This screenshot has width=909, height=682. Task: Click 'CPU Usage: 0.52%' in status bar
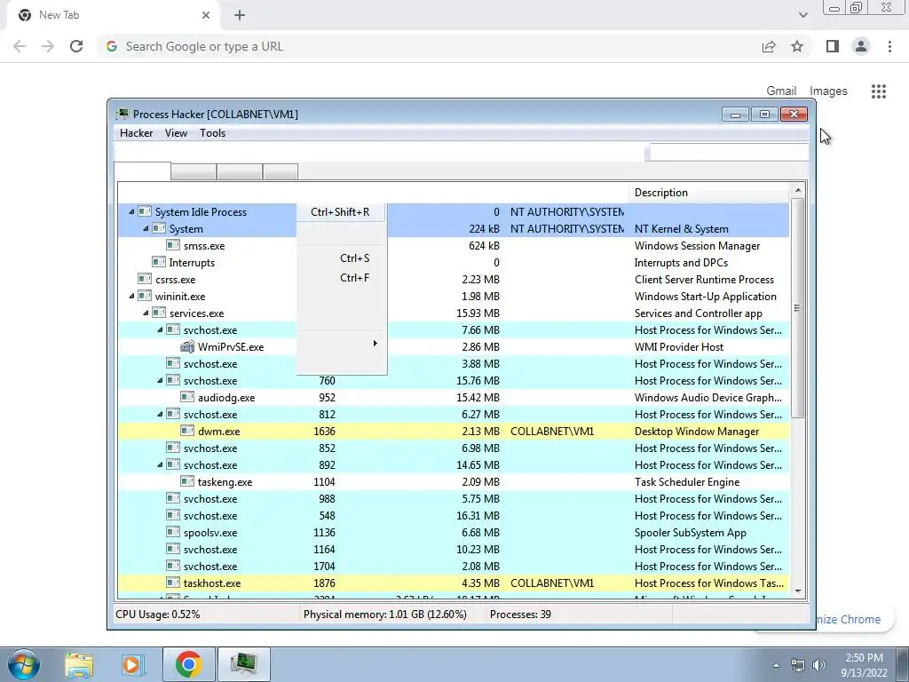tap(158, 615)
